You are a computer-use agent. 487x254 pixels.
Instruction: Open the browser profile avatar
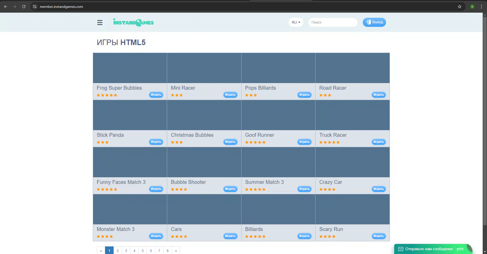(472, 7)
